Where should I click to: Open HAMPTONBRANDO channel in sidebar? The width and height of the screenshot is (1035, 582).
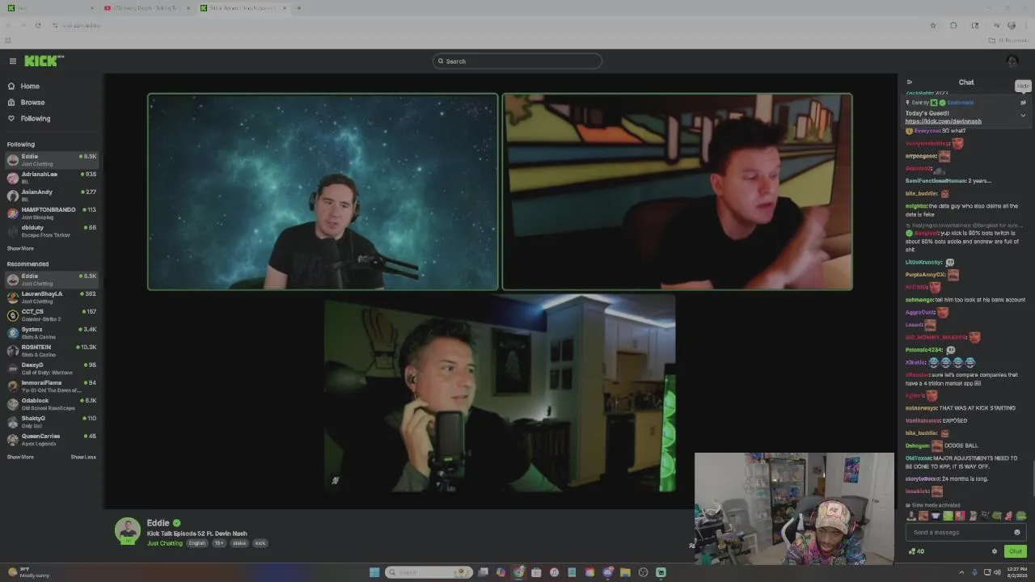coord(52,213)
